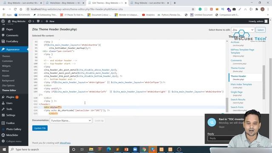Open Main Index Template file

click(241, 84)
